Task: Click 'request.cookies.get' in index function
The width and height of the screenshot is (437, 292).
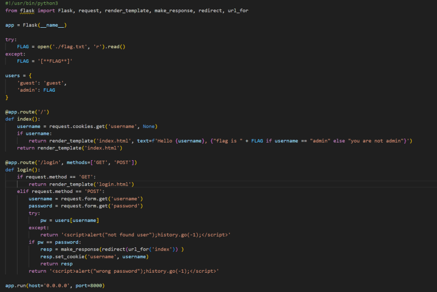Action: pos(77,126)
